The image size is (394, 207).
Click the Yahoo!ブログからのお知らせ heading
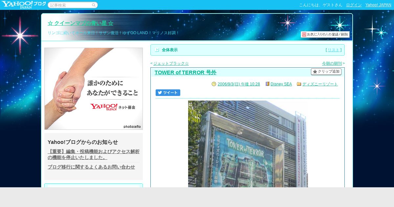83,142
